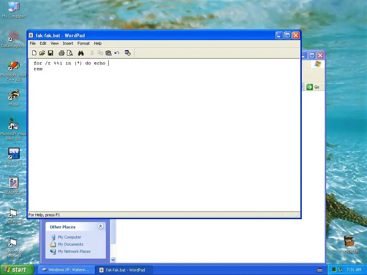Open the Edit menu
This screenshot has height=275, width=367.
(43, 43)
